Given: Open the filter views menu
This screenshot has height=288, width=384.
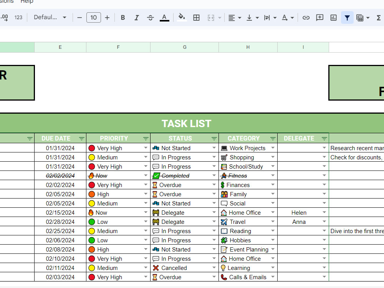Looking at the screenshot, I should 363,18.
